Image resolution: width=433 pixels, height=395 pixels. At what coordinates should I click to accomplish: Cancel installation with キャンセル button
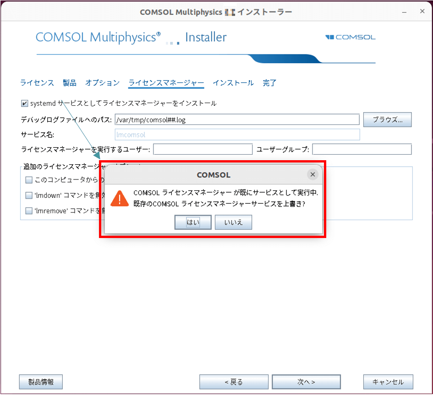coord(388,382)
